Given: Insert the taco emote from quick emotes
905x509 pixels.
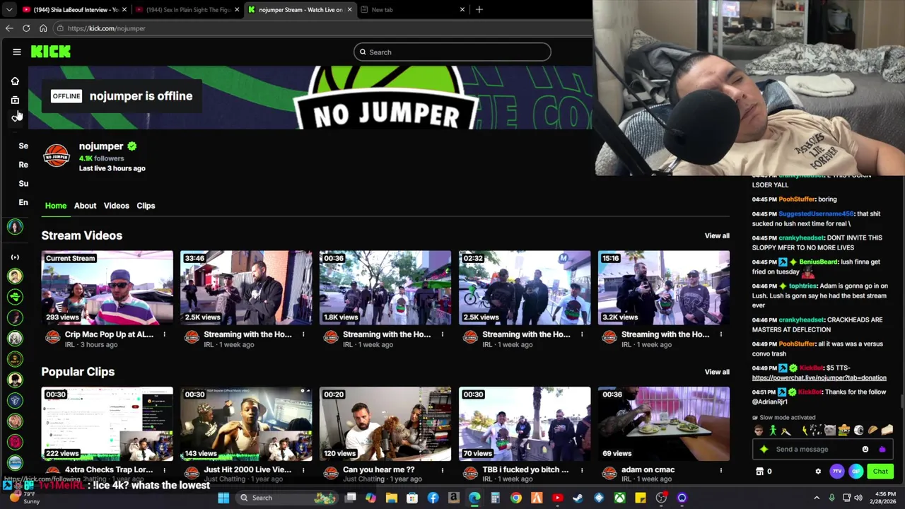Looking at the screenshot, I should tap(873, 430).
